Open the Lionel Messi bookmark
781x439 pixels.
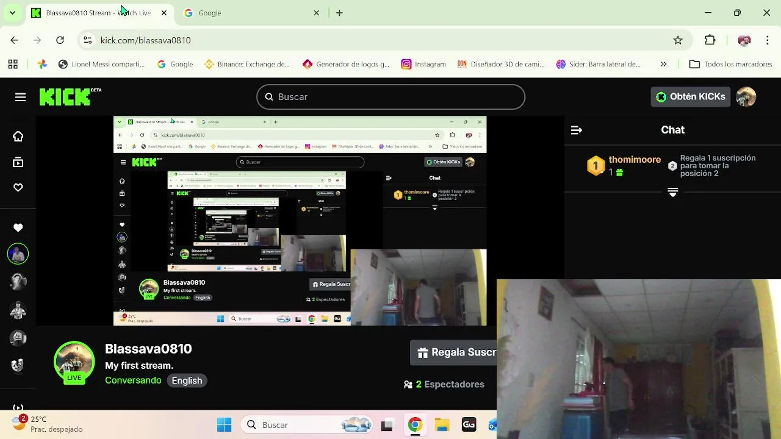[x=101, y=64]
